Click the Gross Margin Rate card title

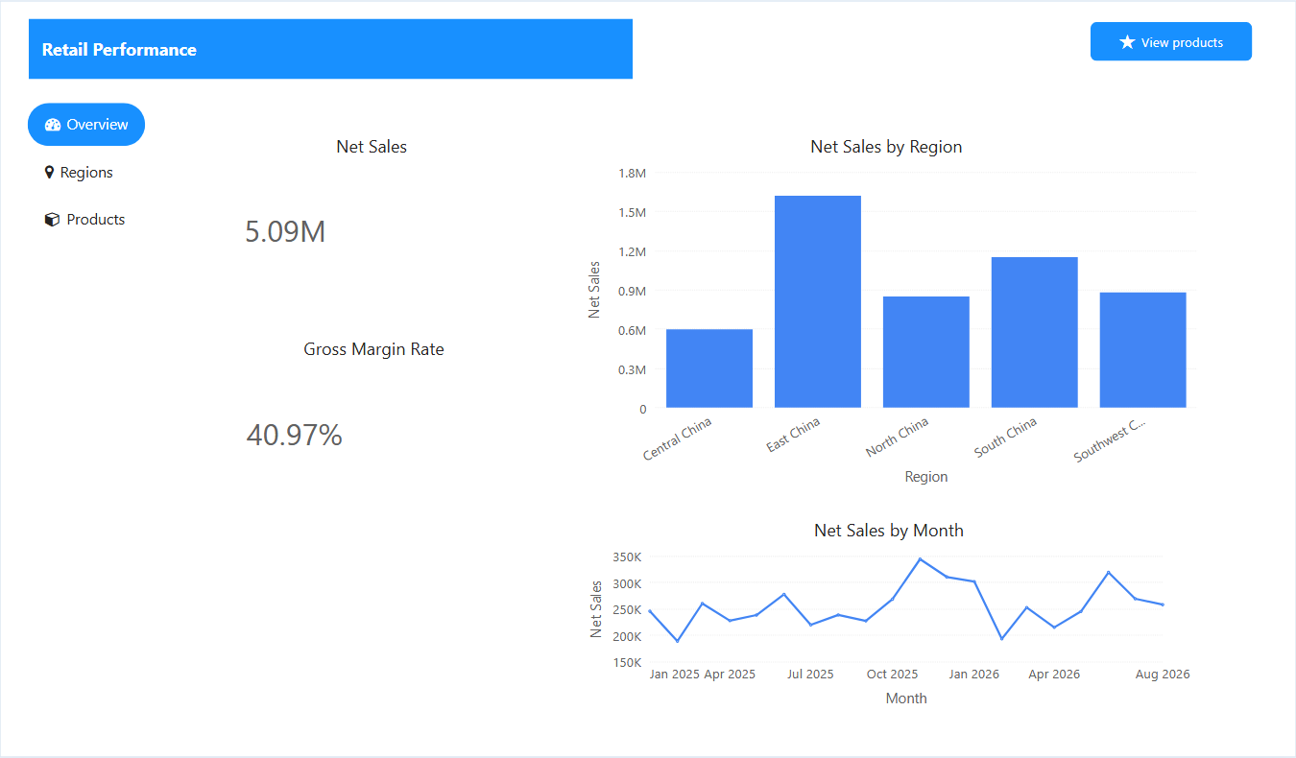[x=374, y=349]
